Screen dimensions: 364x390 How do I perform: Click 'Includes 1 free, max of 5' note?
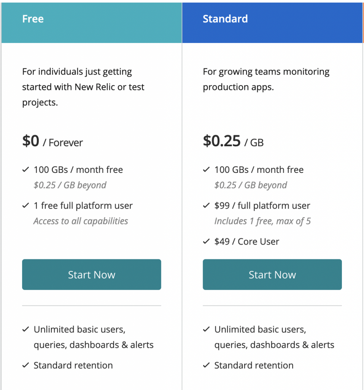[262, 221]
